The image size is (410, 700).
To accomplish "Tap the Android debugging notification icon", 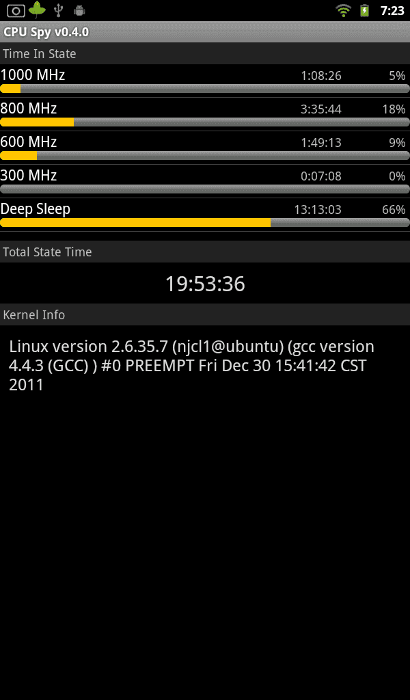I will 79,10.
